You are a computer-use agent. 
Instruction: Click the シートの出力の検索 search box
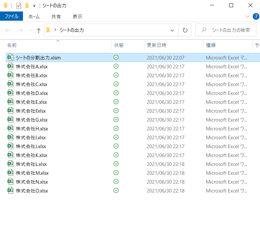pyautogui.click(x=226, y=30)
